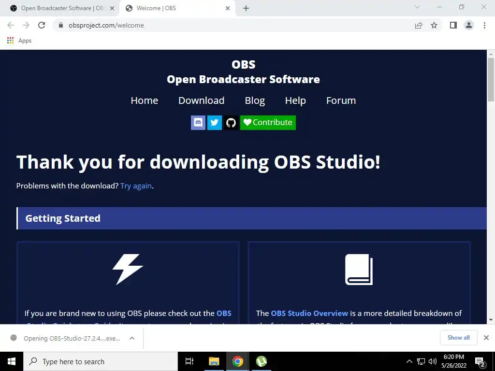495x371 pixels.
Task: Click the lightning bolt quickstart icon
Action: pyautogui.click(x=128, y=269)
